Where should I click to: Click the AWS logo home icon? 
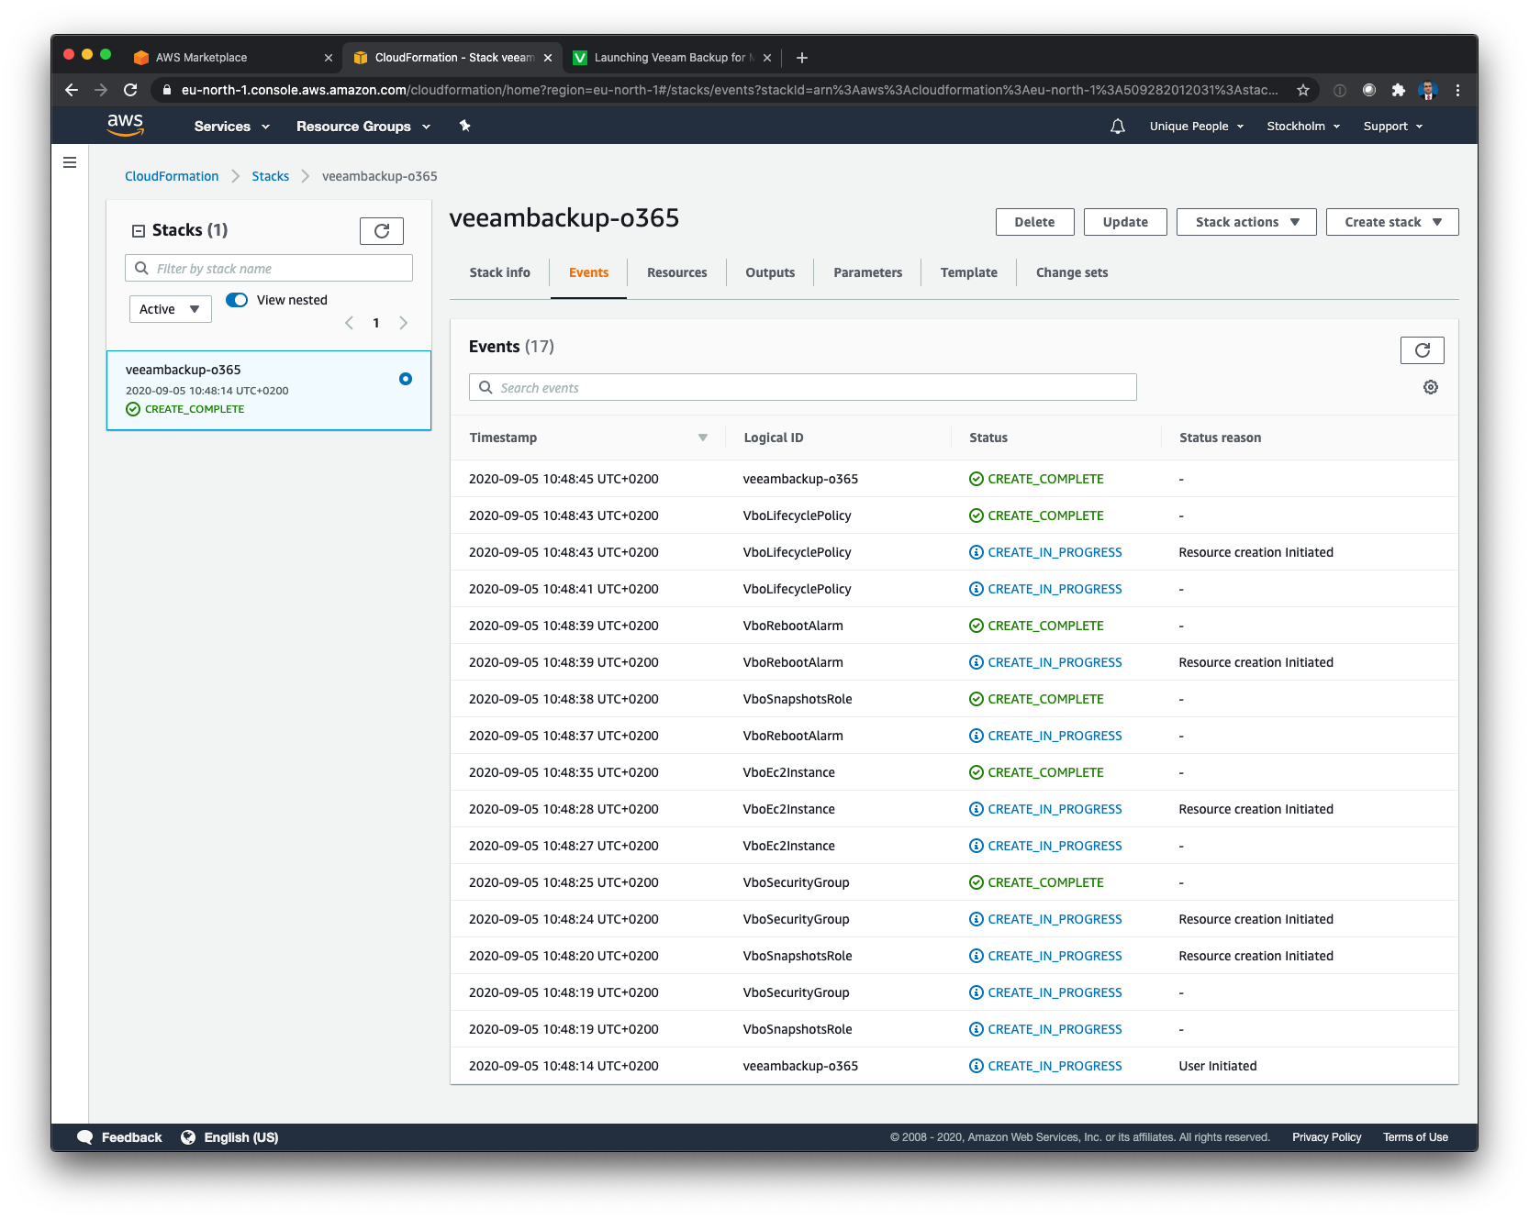click(125, 125)
